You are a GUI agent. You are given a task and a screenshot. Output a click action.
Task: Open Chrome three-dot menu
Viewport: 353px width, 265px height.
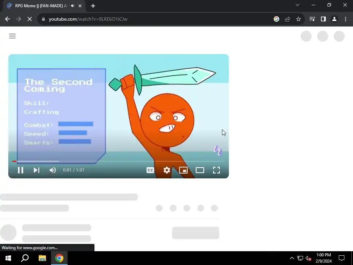coord(345,19)
